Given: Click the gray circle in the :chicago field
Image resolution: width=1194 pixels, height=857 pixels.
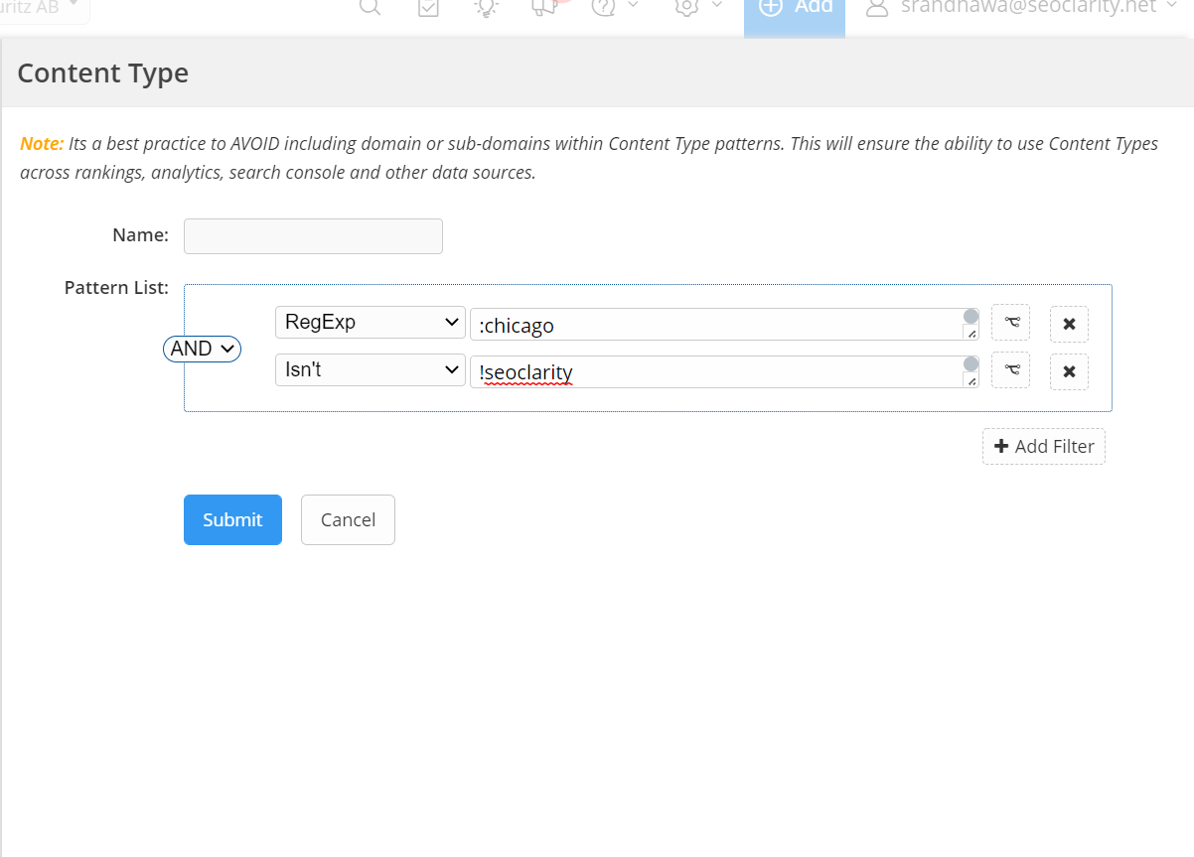Looking at the screenshot, I should [x=970, y=317].
